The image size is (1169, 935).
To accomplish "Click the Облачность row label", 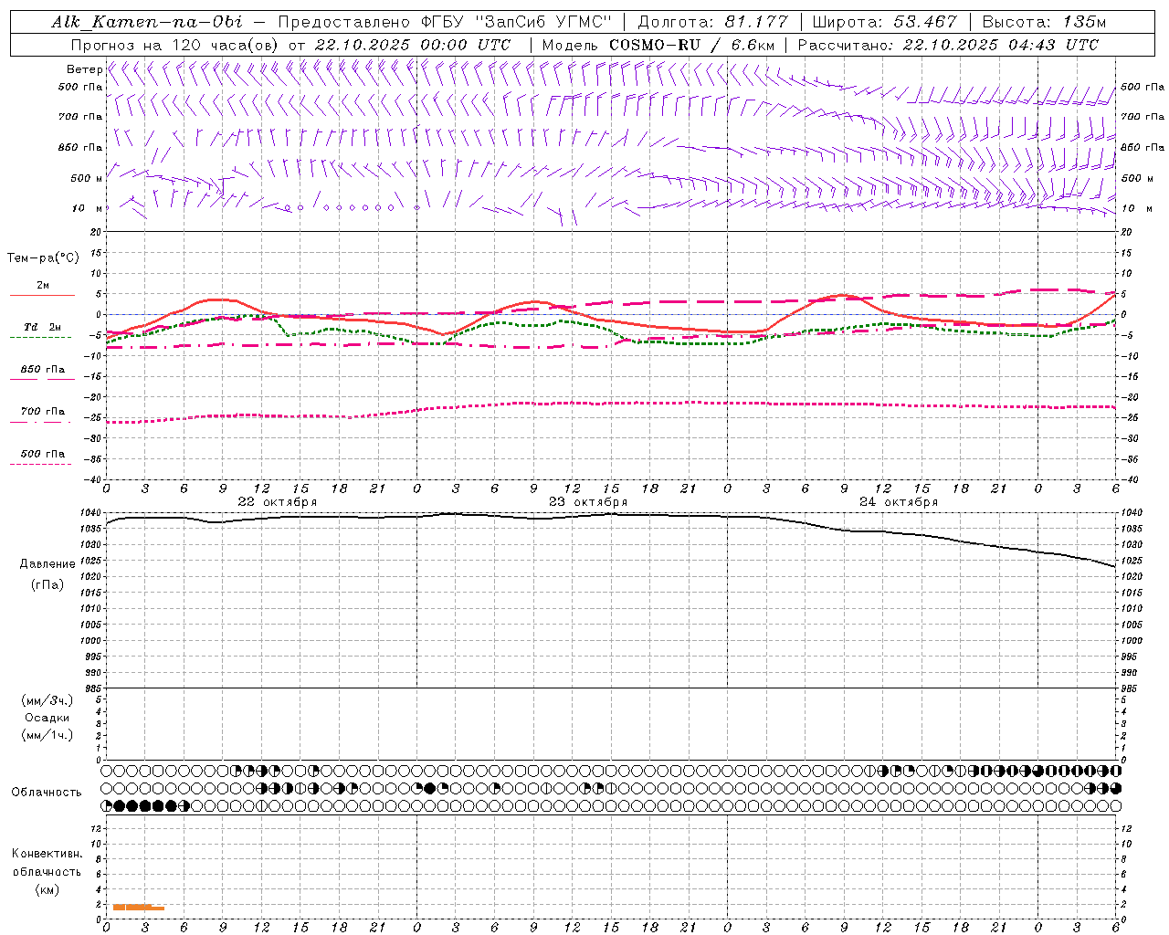I will 47,793.
